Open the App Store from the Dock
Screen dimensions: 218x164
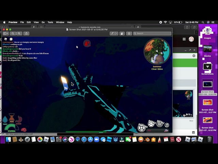coord(90,139)
